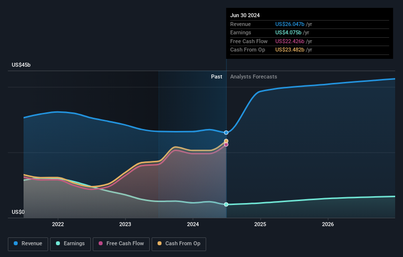Select the blue Revenue data point marker
The width and height of the screenshot is (403, 257).
(226, 133)
